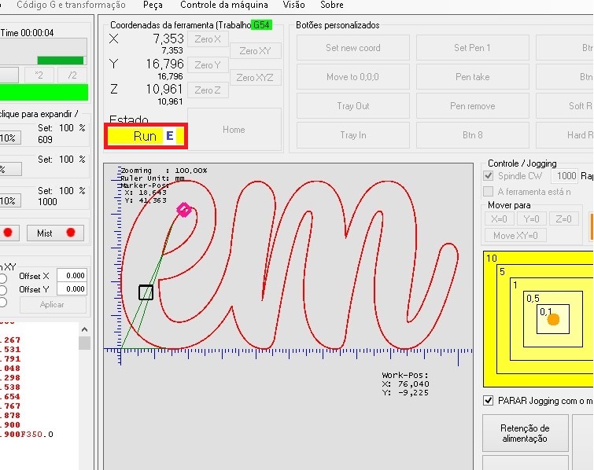Viewport: 594px width, 470px height.
Task: Toggle the Spindle CW checkbox
Action: (489, 176)
